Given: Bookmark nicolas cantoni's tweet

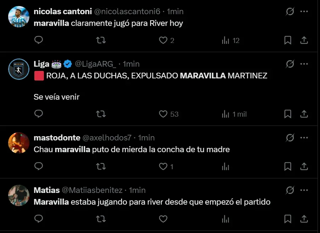Looking at the screenshot, I should click(x=288, y=40).
